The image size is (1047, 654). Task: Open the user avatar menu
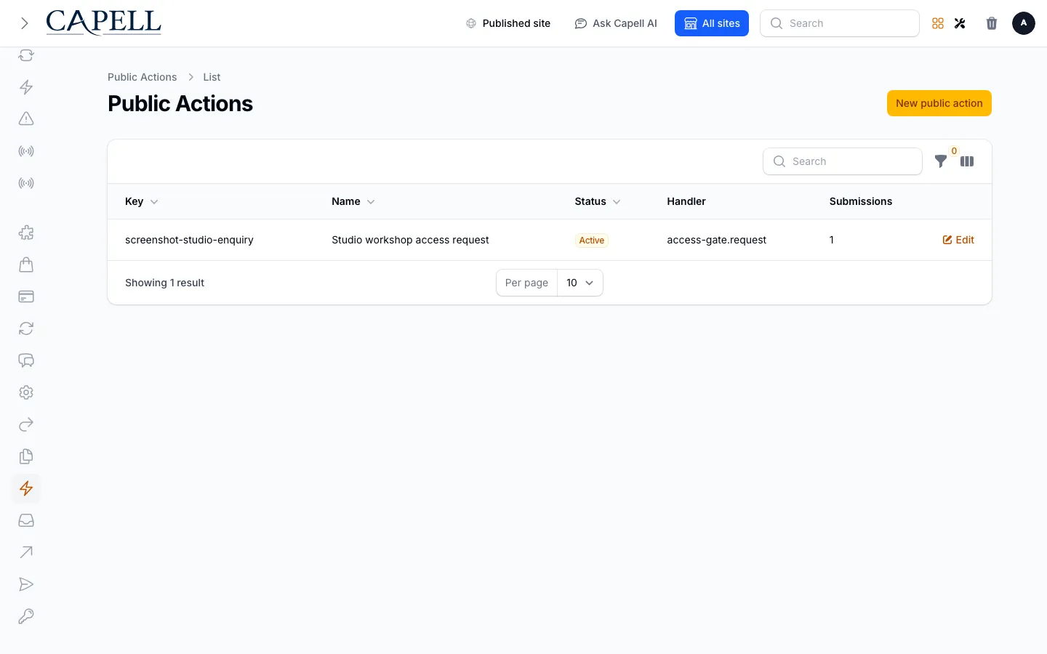click(x=1024, y=23)
